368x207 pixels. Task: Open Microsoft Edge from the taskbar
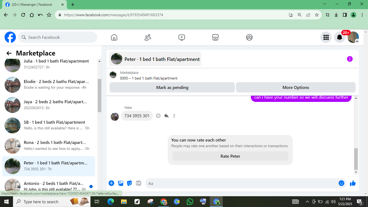111,202
